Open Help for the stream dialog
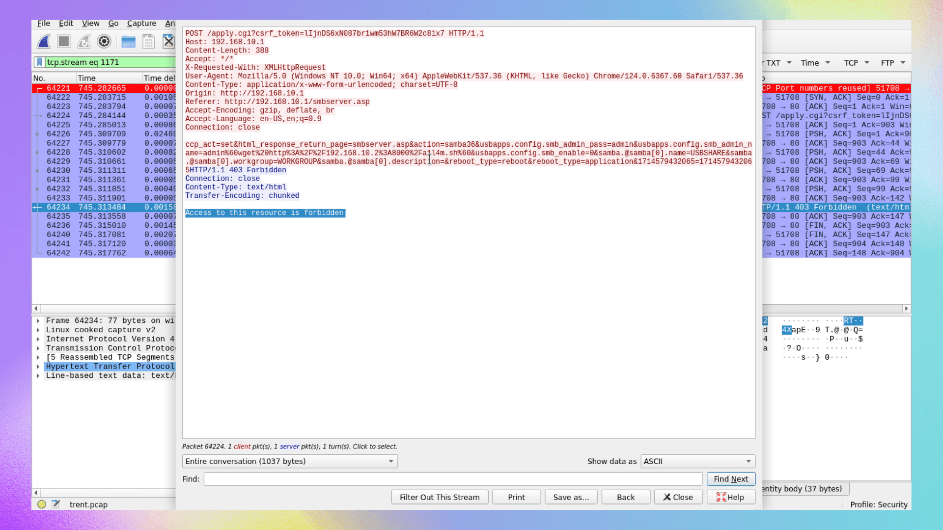The width and height of the screenshot is (943, 530). 731,497
